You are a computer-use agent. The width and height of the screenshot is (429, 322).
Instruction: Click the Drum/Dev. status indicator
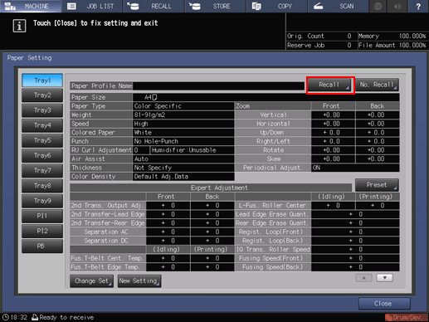406,317
